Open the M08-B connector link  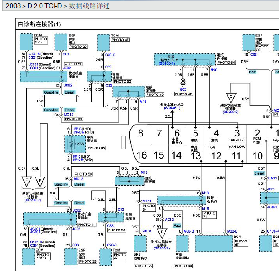(188, 231)
